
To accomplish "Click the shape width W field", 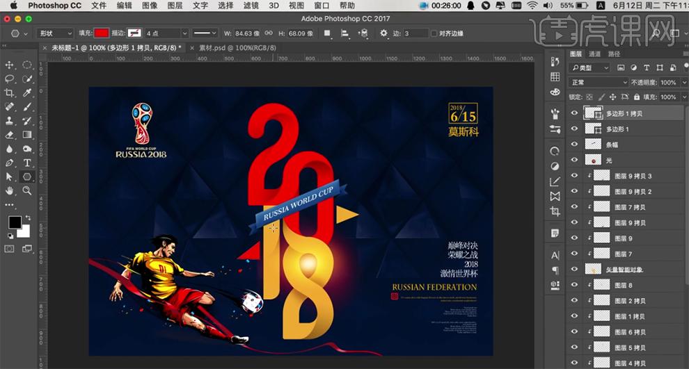I will tap(246, 33).
